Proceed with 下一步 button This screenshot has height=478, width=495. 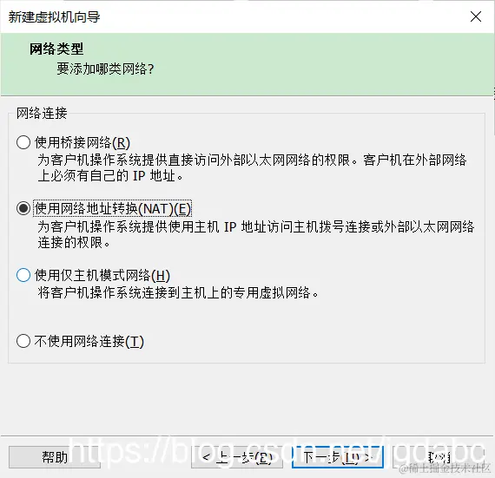[x=338, y=457]
